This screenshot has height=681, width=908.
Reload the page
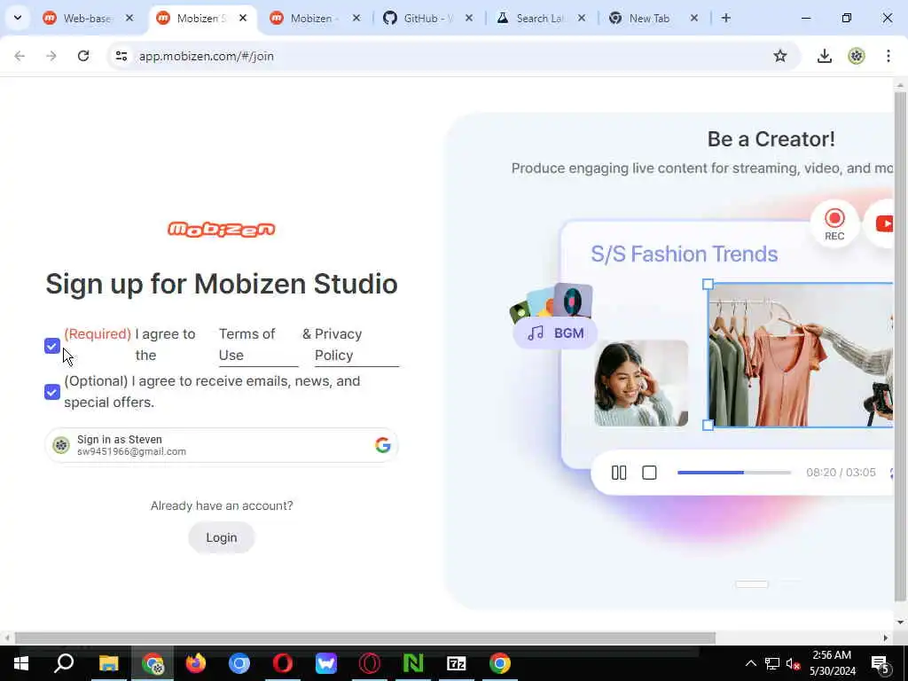(83, 56)
